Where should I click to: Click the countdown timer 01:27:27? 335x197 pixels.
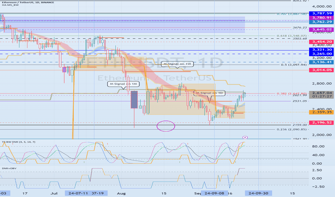point(321,97)
